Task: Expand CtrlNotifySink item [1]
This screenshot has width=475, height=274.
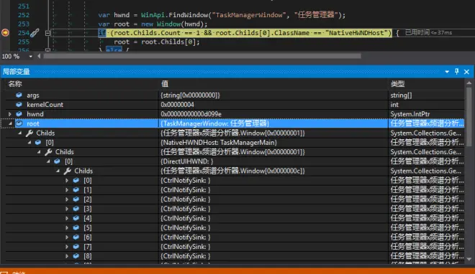Action: tap(67, 190)
